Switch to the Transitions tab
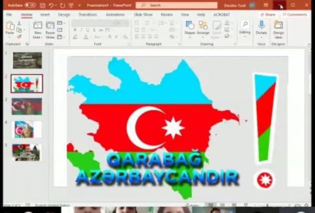Screen dimensions: 315x213 tap(87, 14)
